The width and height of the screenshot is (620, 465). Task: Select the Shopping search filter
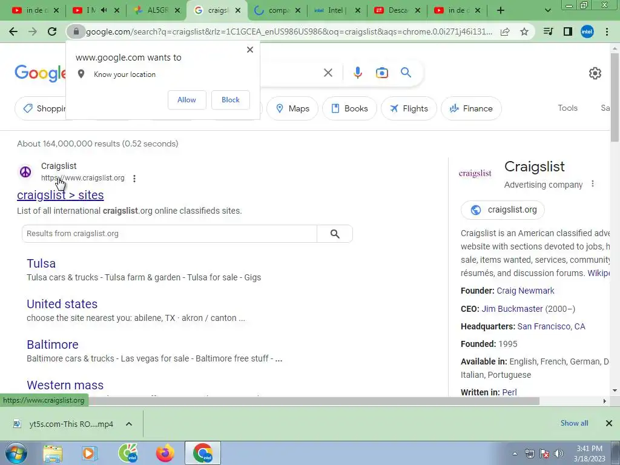pyautogui.click(x=41, y=108)
